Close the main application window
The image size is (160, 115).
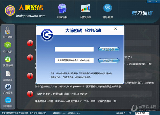point(156,2)
